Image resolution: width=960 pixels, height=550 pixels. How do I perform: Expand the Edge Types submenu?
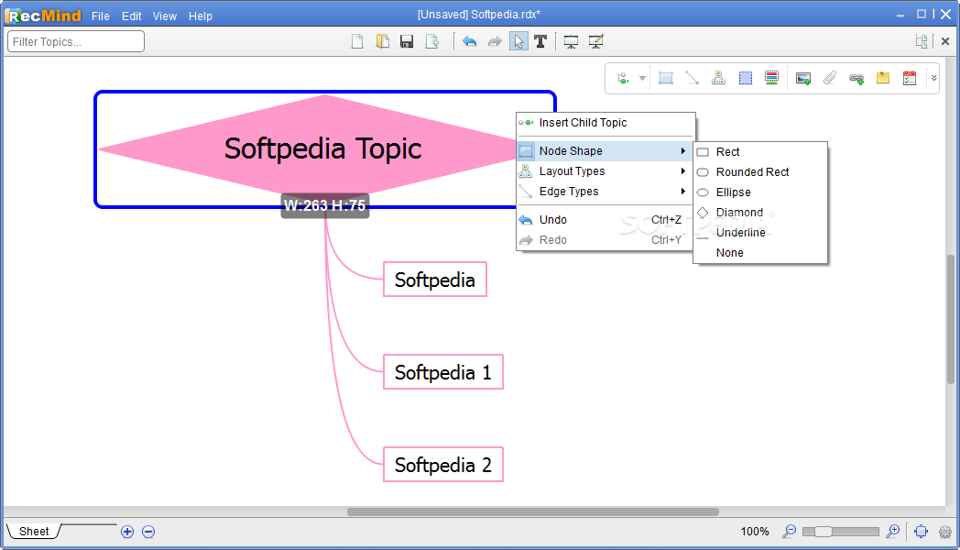[605, 191]
